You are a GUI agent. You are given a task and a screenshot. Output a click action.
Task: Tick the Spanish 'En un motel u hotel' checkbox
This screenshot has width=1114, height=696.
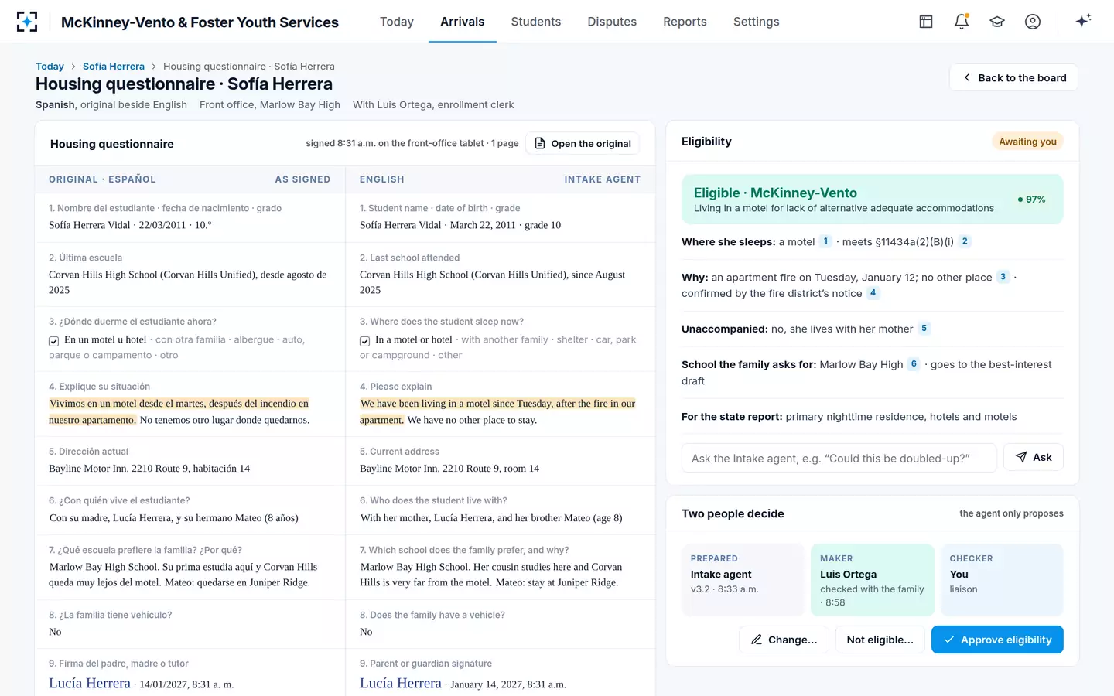pos(54,341)
